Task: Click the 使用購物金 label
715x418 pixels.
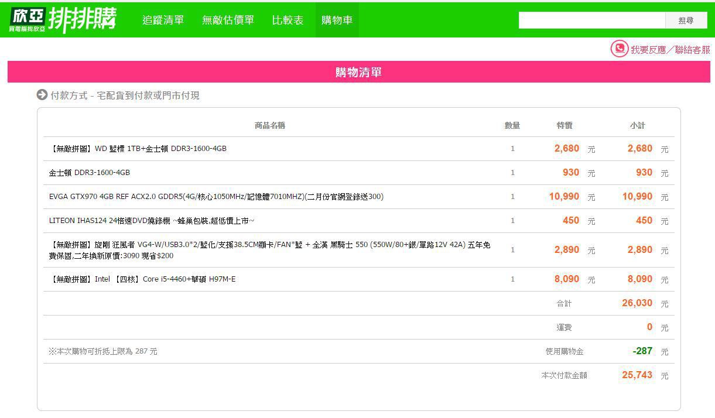Action: (x=565, y=351)
